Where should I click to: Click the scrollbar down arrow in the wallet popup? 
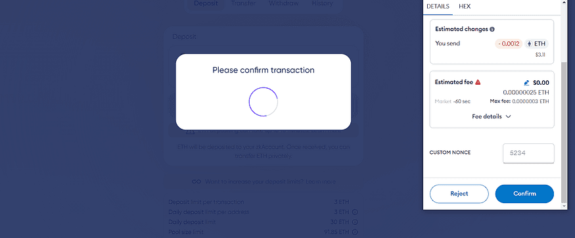tap(564, 206)
